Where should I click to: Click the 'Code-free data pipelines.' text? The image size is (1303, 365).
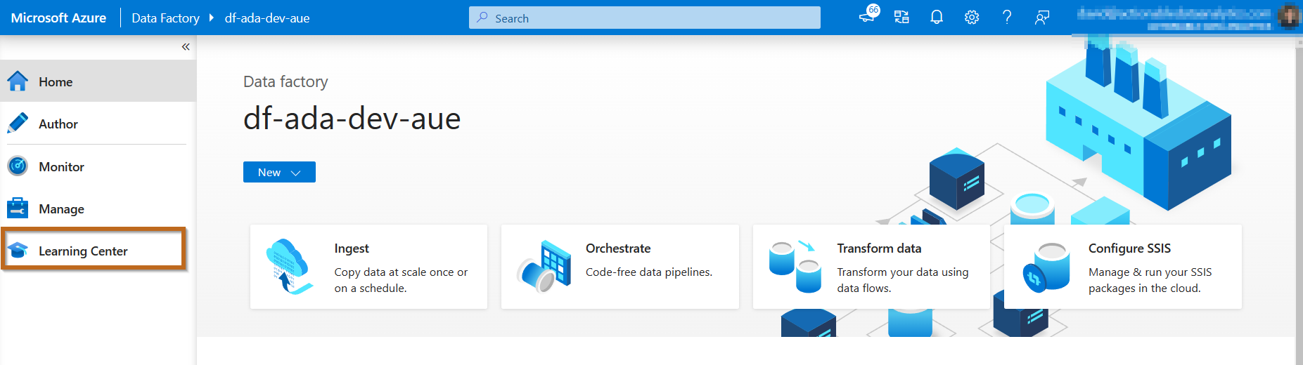click(x=649, y=272)
